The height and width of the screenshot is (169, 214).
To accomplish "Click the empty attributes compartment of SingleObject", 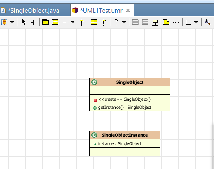I will point(130,90).
